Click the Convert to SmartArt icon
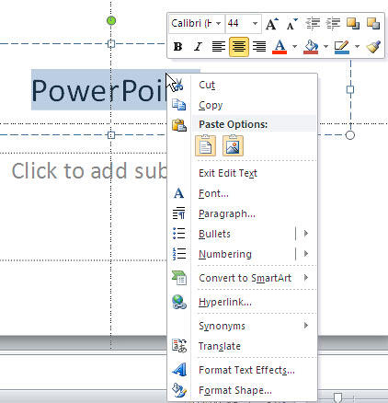This screenshot has height=403, width=388. pos(179,278)
